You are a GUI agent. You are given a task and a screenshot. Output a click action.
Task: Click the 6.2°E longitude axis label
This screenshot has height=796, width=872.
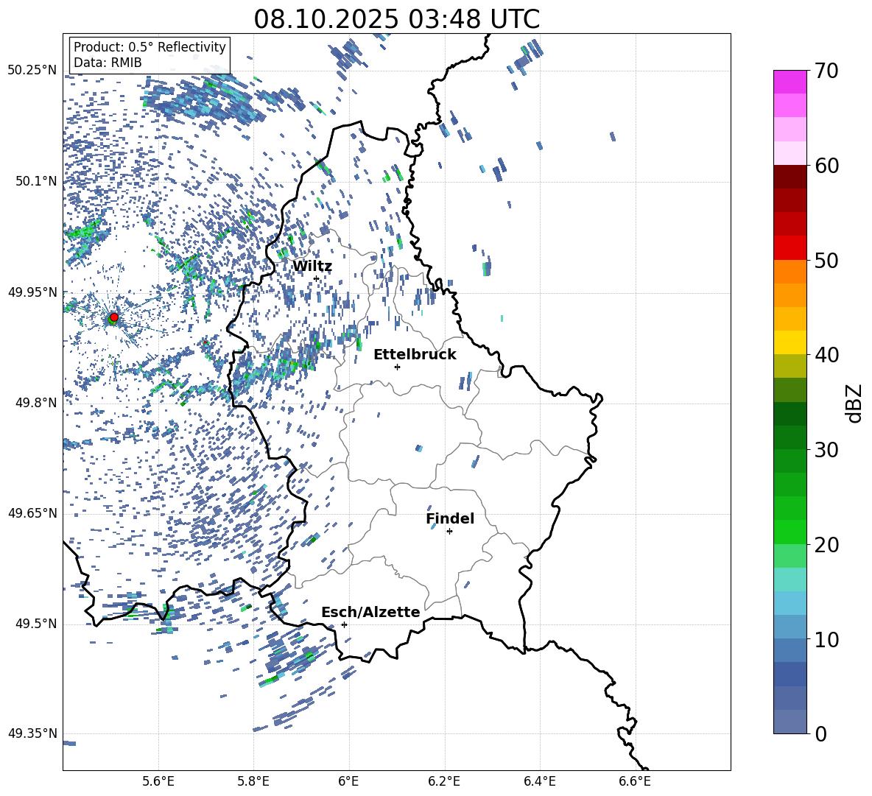pyautogui.click(x=444, y=780)
